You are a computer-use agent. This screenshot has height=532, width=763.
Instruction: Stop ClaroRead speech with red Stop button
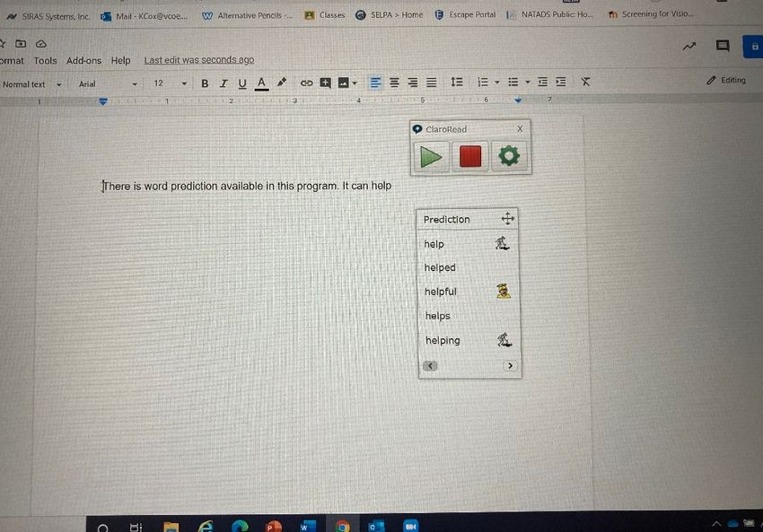[470, 156]
